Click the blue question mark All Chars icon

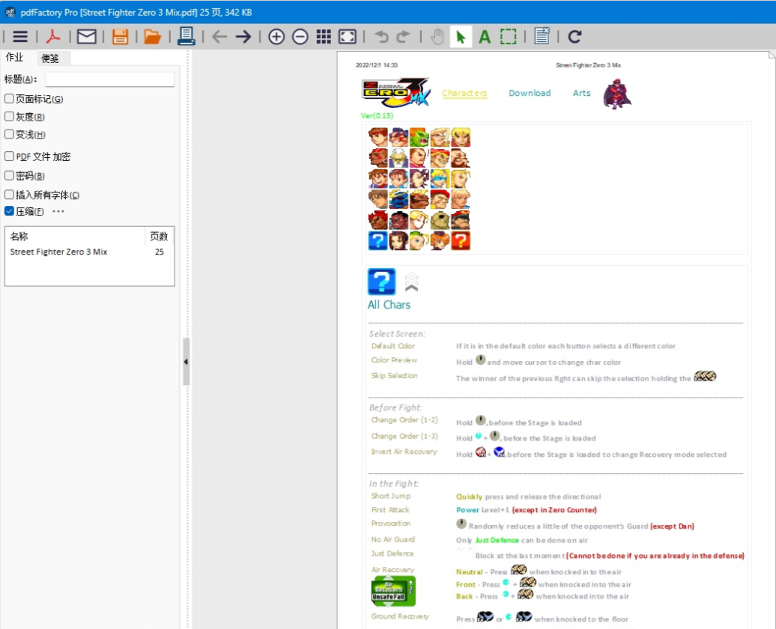(381, 282)
